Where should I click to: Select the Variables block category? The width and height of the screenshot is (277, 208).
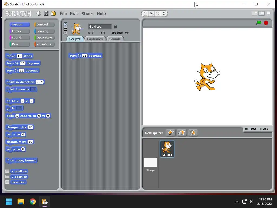click(x=44, y=44)
